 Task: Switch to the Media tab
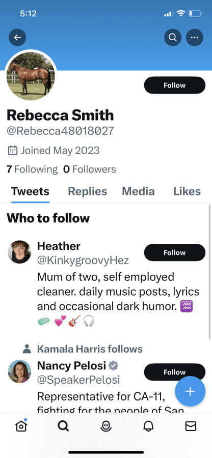(x=138, y=192)
